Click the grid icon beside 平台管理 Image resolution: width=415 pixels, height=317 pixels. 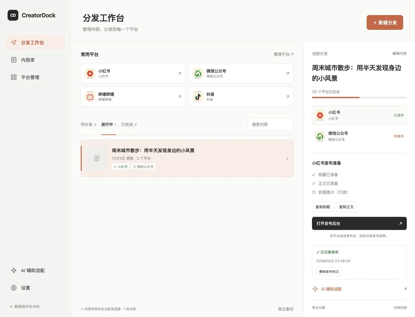pos(14,77)
